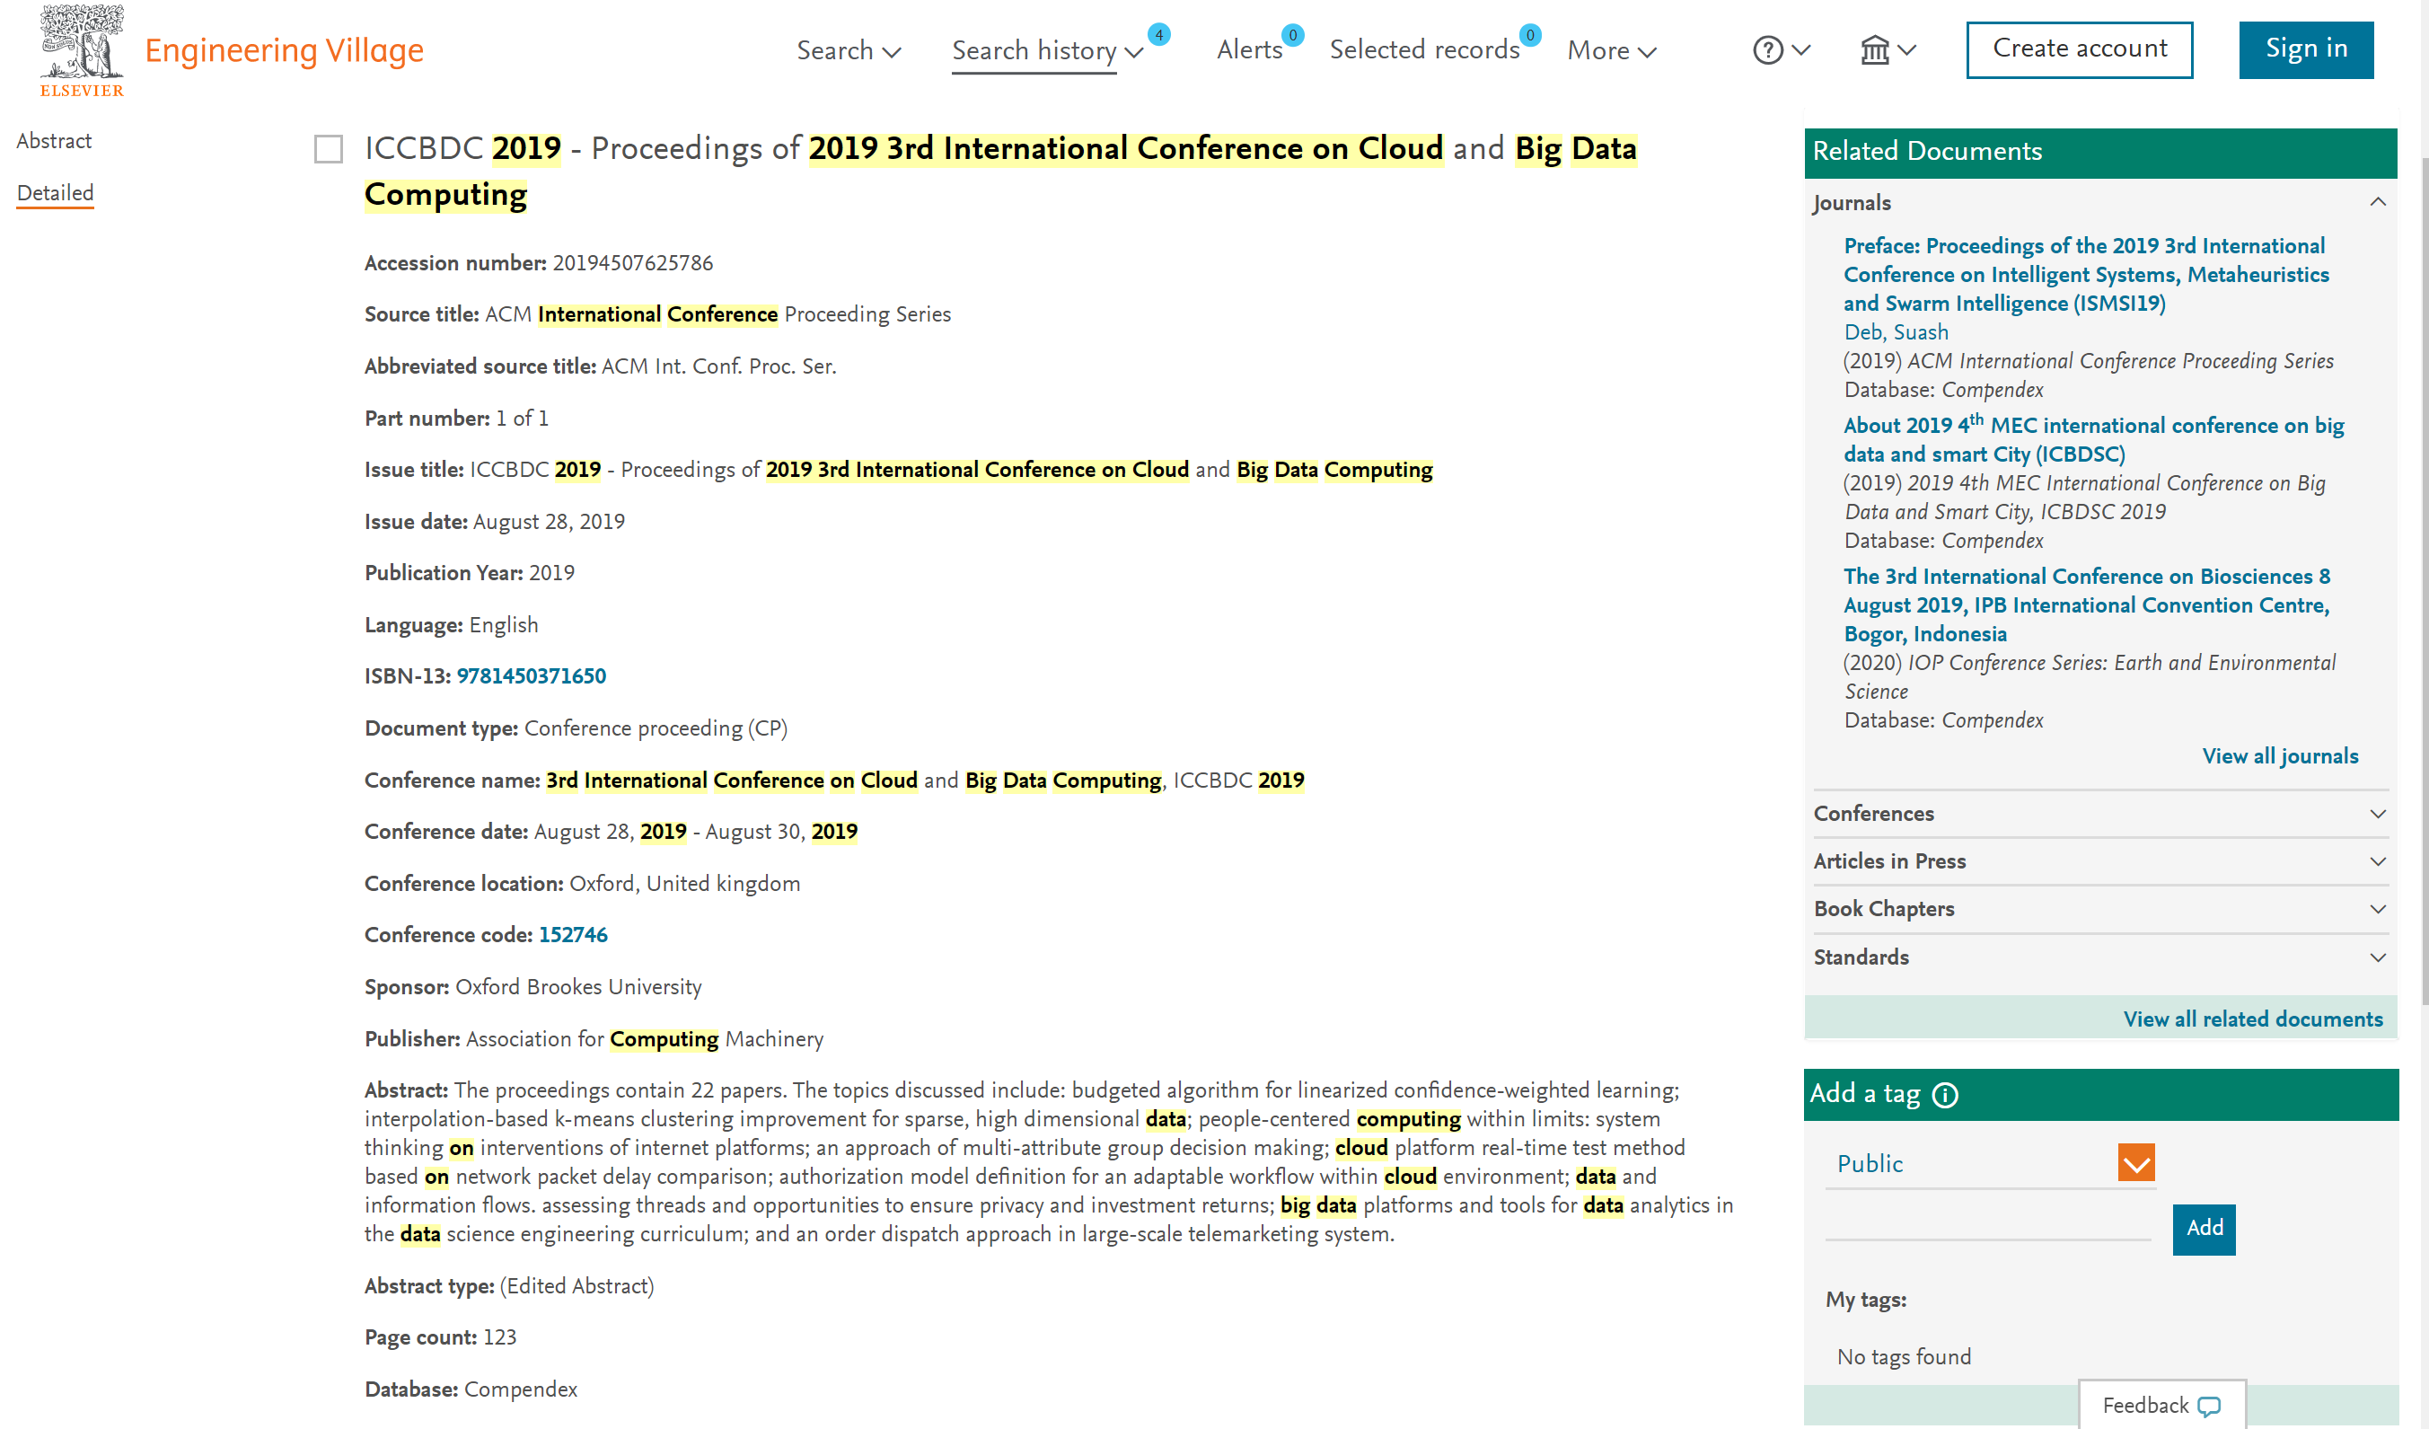Open author Deb, Suash link

pyautogui.click(x=1895, y=332)
